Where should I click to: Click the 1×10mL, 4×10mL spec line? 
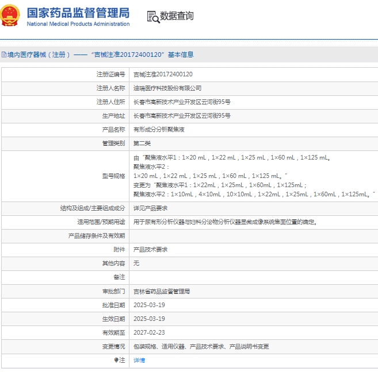(254, 194)
